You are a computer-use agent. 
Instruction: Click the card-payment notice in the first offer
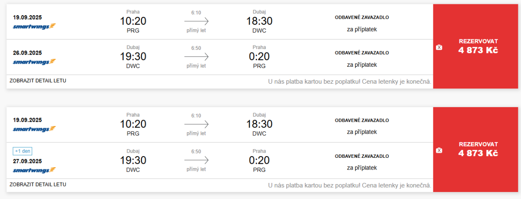pyautogui.click(x=350, y=82)
